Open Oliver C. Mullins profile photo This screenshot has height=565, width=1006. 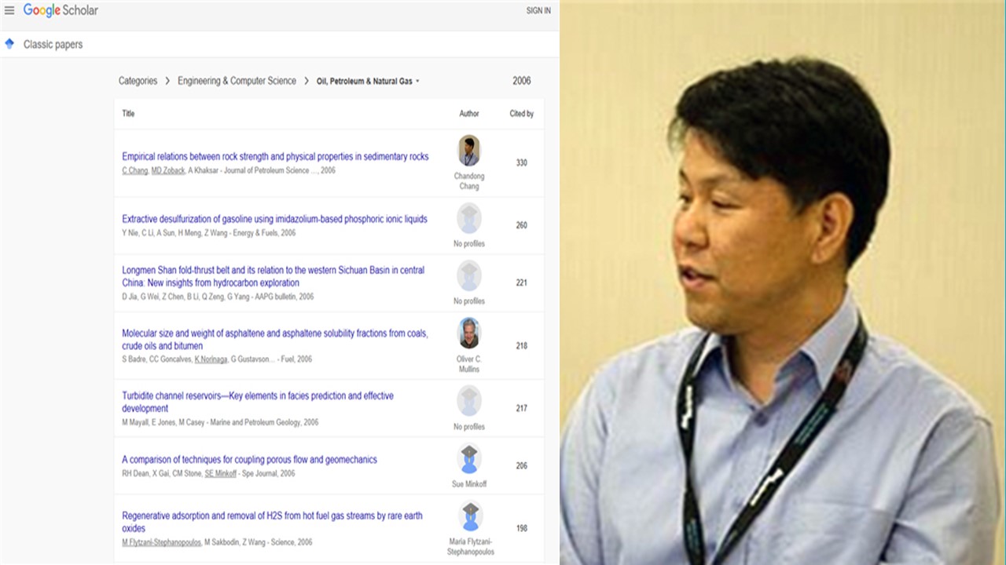click(x=469, y=334)
